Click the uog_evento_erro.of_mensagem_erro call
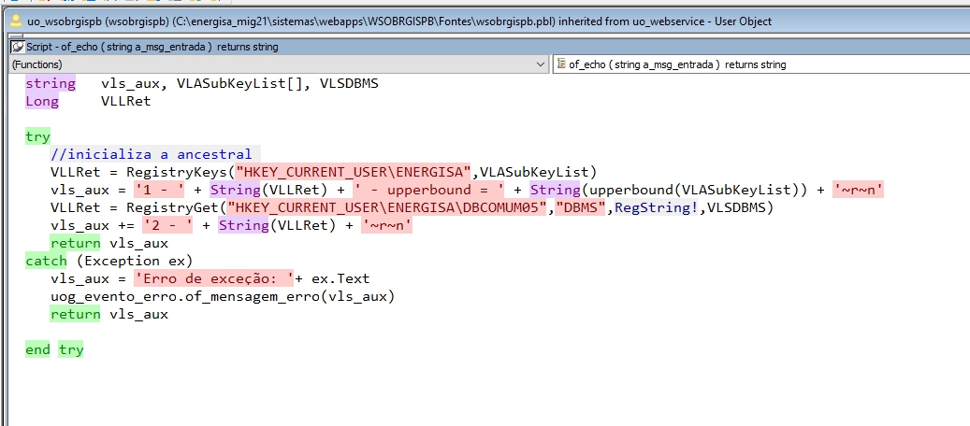This screenshot has width=970, height=426. (x=223, y=296)
